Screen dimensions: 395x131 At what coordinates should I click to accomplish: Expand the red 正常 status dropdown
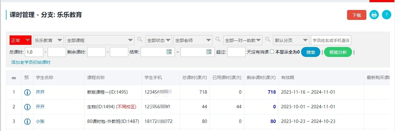pos(21,40)
